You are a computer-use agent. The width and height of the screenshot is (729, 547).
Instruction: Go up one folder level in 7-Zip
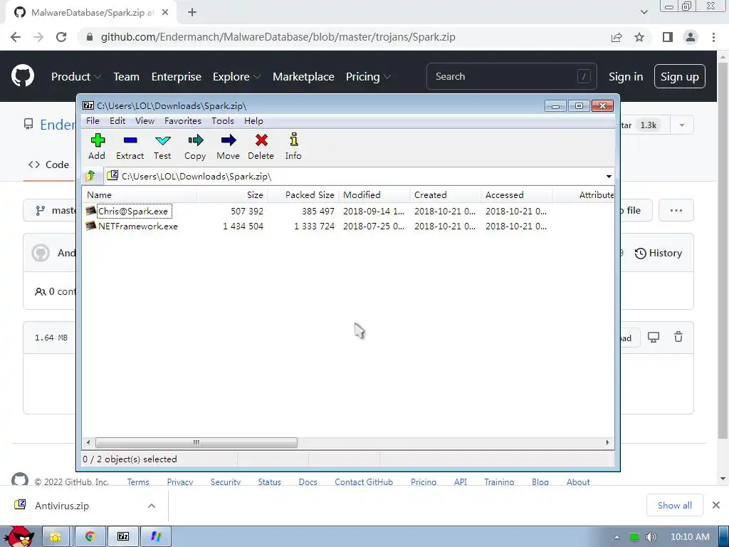(90, 176)
